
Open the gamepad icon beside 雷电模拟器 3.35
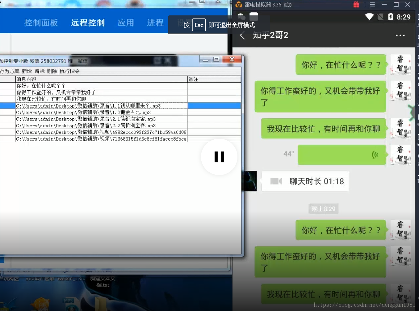coord(288,5)
